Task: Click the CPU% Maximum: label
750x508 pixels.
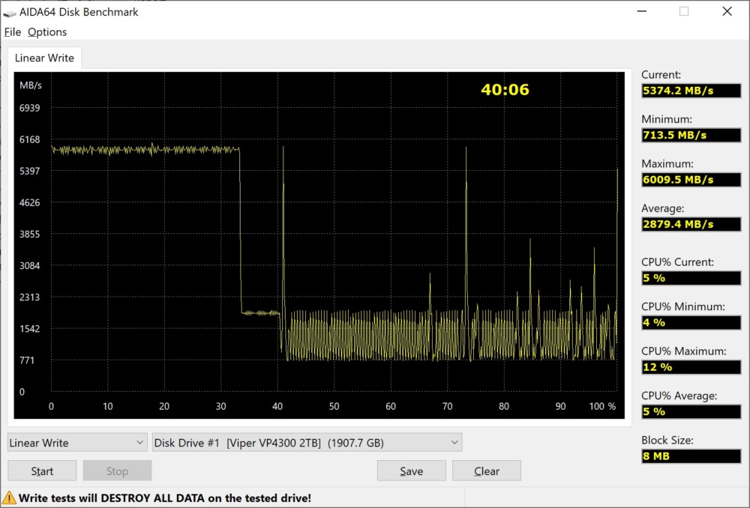Action: pyautogui.click(x=683, y=351)
